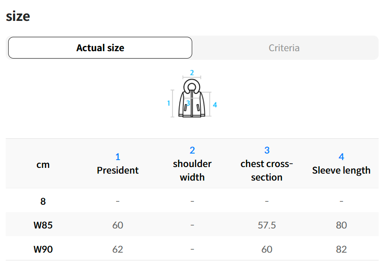
Task: Click the 57.5 chest value for W85
Action: click(x=267, y=225)
